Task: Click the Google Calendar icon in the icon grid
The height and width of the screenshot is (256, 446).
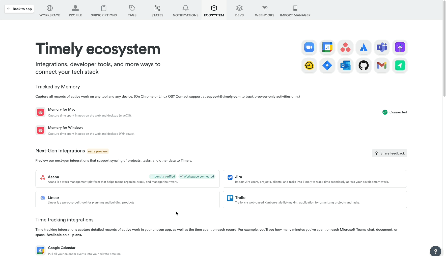Action: (327, 47)
